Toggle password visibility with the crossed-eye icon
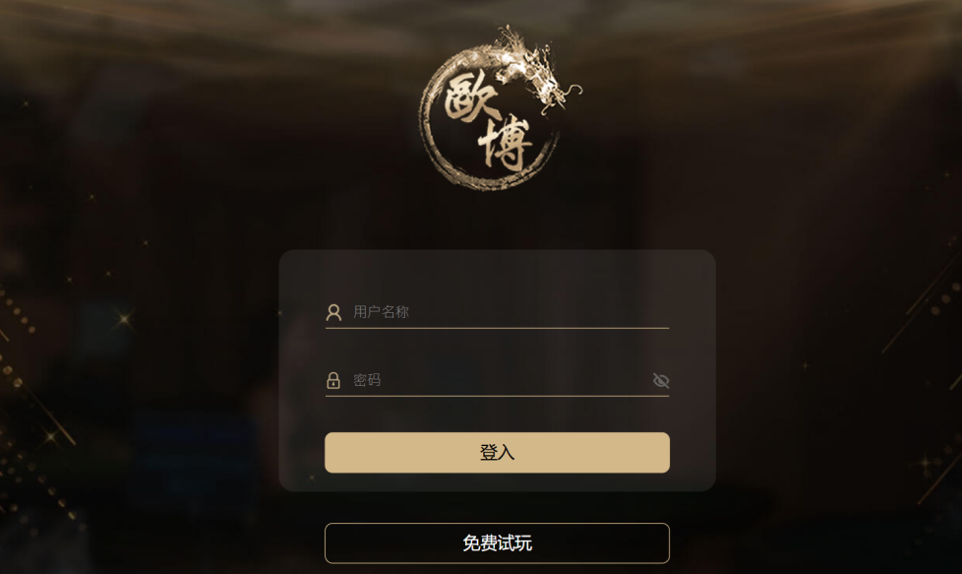 661,381
